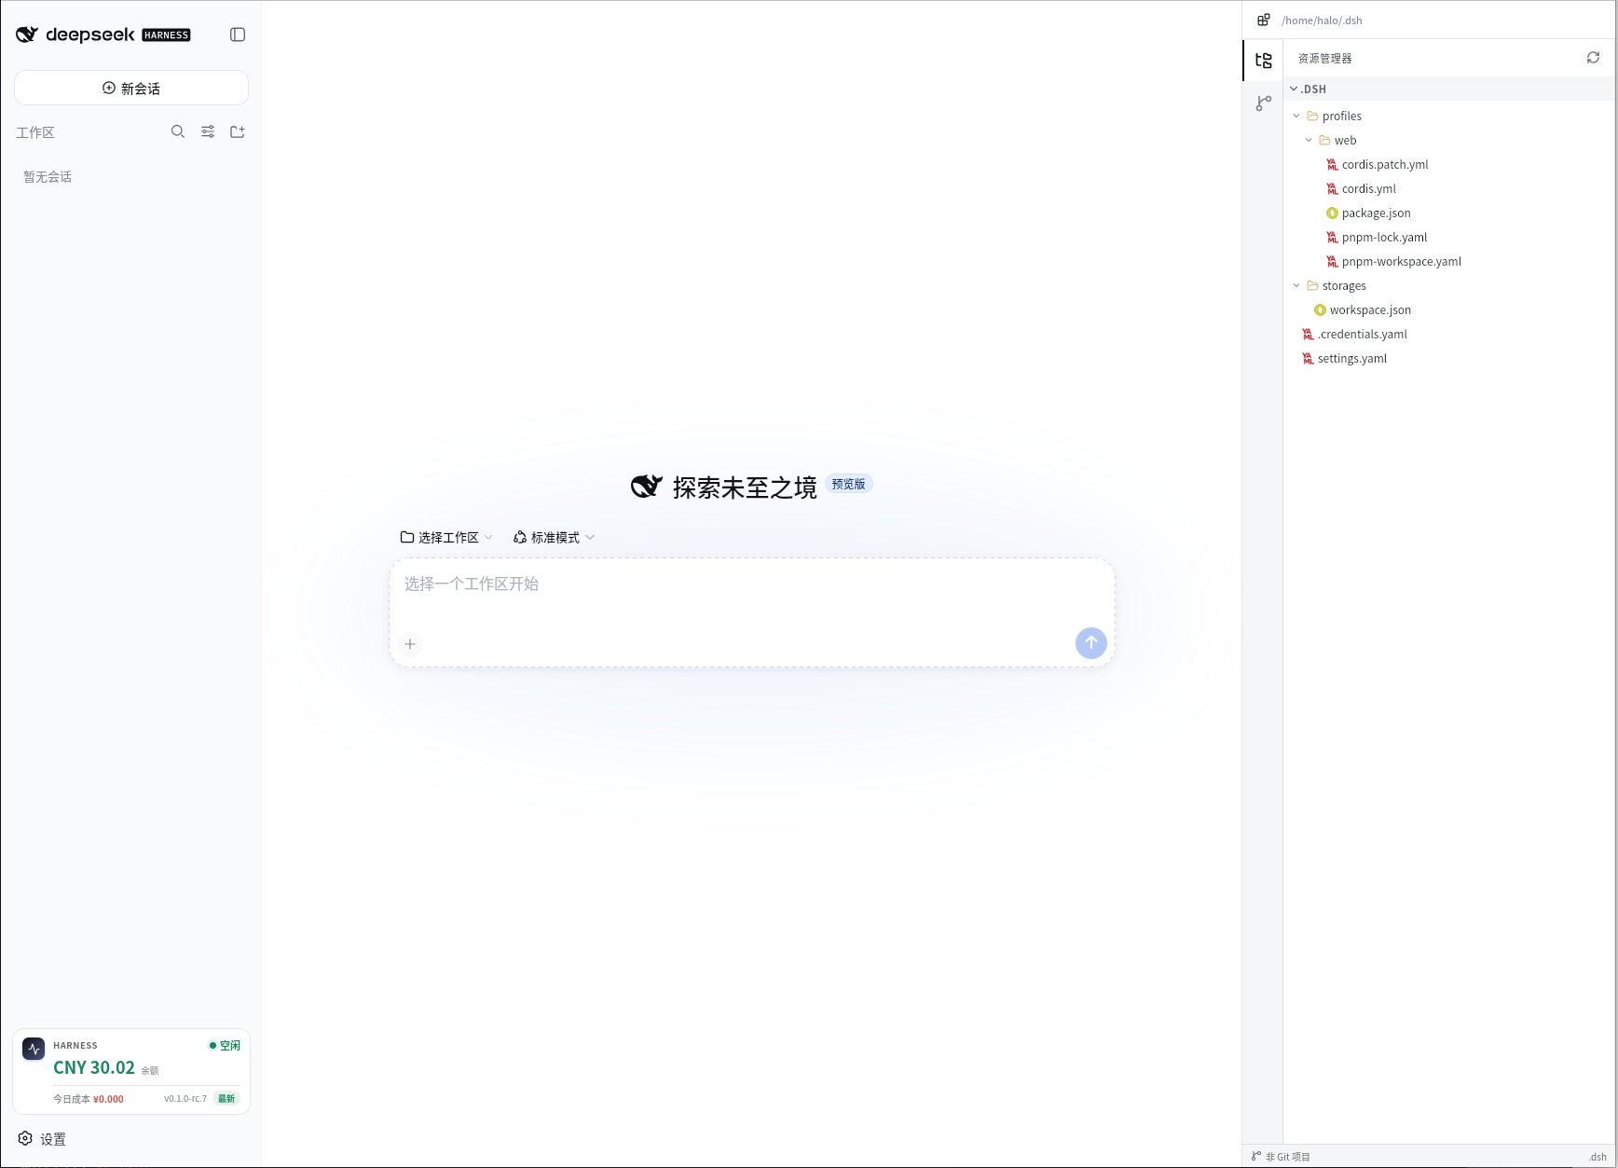Start a new conversation with 新会话
The width and height of the screenshot is (1618, 1168).
131,88
